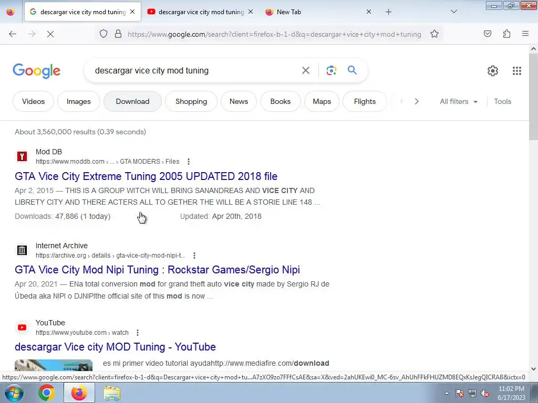Switch to the YouTube browser tab
Image resolution: width=538 pixels, height=403 pixels.
coord(201,12)
